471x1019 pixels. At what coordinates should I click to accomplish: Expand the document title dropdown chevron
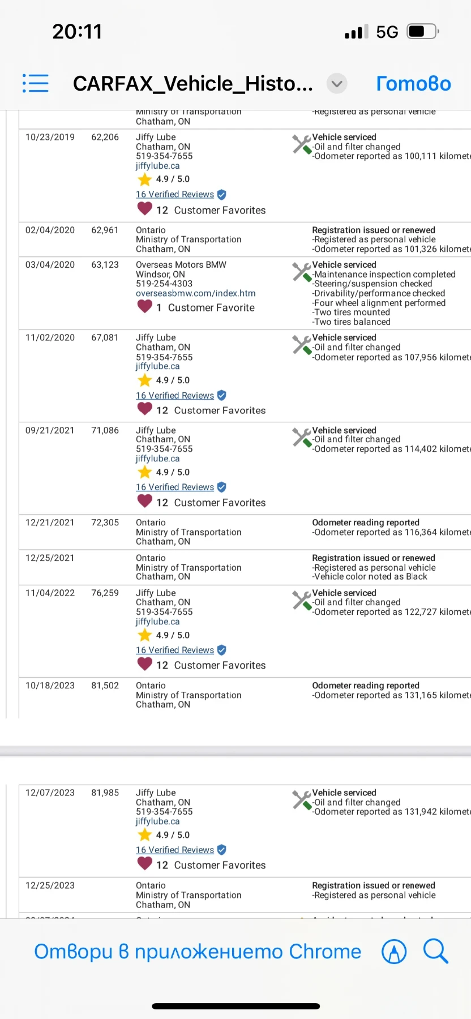[337, 84]
